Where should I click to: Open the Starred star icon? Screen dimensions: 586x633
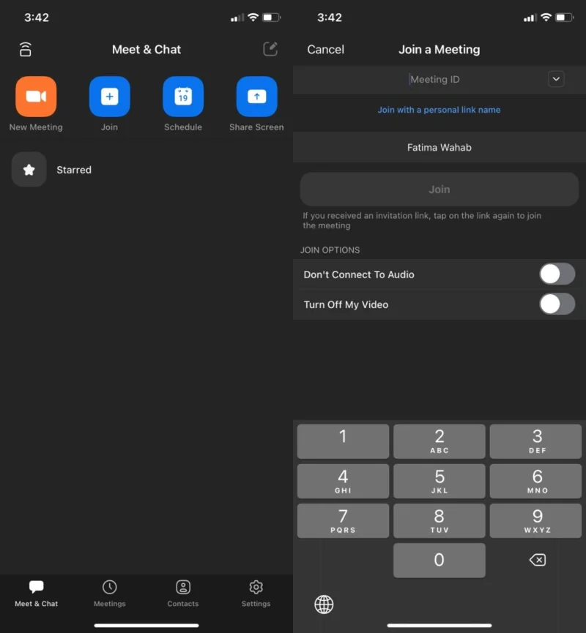(29, 170)
